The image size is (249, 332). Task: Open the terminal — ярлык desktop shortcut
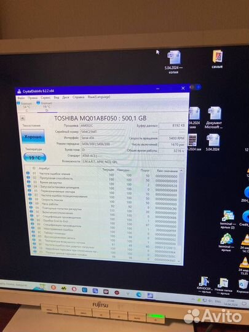click(x=226, y=242)
